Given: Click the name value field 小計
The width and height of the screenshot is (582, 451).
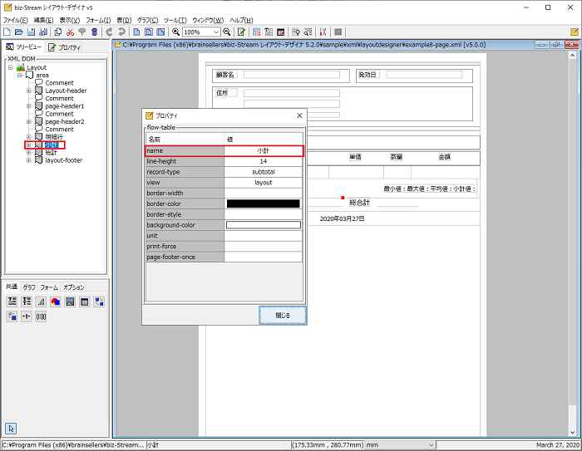Looking at the screenshot, I should click(264, 150).
